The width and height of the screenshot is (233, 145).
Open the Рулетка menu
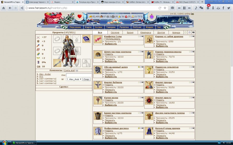[x=124, y=27]
